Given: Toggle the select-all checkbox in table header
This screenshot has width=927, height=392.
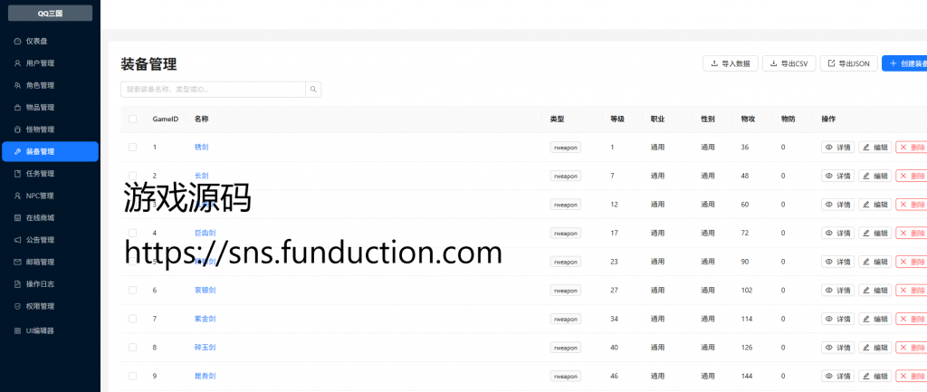Looking at the screenshot, I should point(132,119).
